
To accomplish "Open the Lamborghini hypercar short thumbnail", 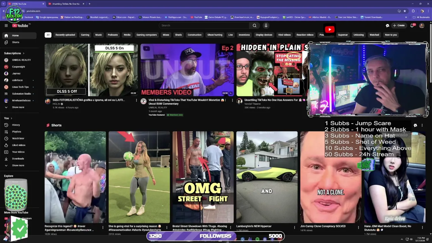I will (267, 177).
